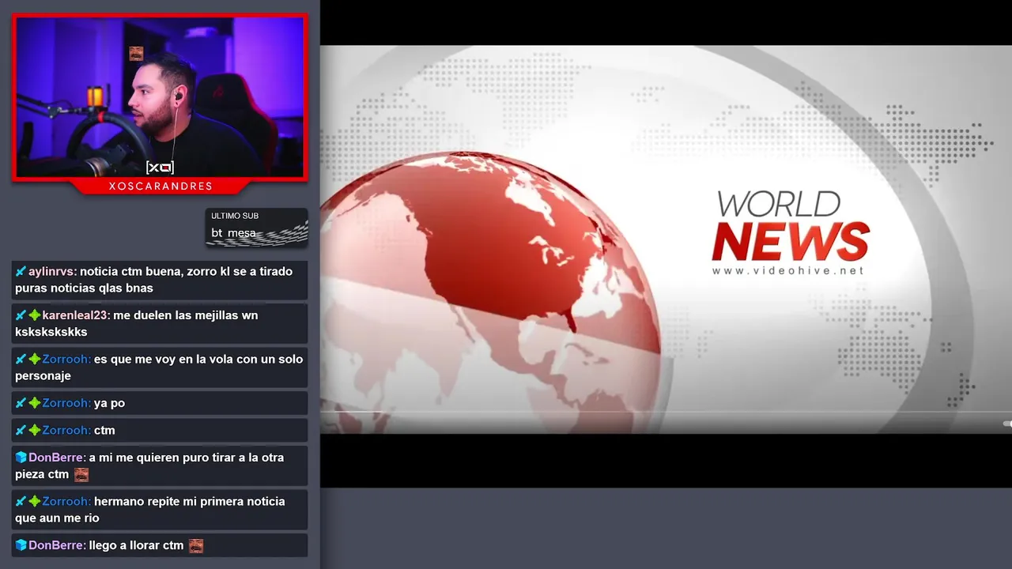Open the karenleal23 username in chat
Viewport: 1012px width, 569px height.
pos(76,315)
